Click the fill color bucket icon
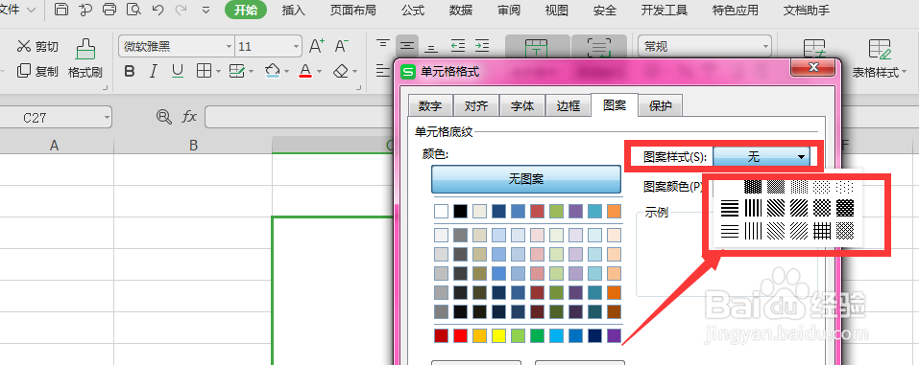Image resolution: width=919 pixels, height=365 pixels. pos(273,71)
